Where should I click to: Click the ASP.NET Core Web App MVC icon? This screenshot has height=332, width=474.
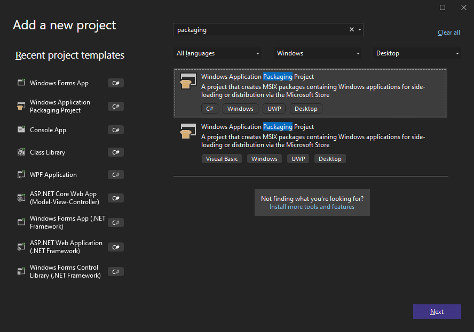tap(21, 198)
